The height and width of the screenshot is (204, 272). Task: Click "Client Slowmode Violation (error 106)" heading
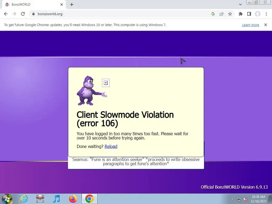125,119
